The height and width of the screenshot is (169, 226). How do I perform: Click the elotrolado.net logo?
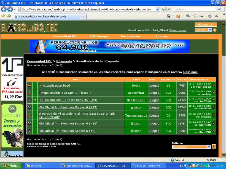coord(29,27)
